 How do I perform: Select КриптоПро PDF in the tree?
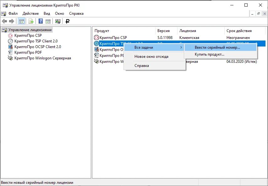click(x=28, y=52)
